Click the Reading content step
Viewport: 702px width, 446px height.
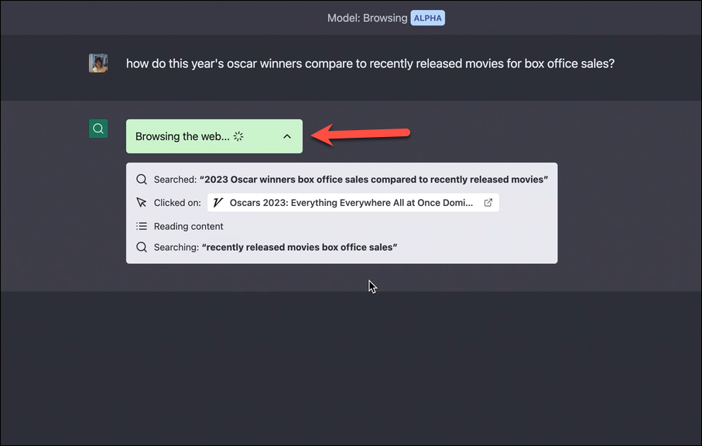point(189,226)
